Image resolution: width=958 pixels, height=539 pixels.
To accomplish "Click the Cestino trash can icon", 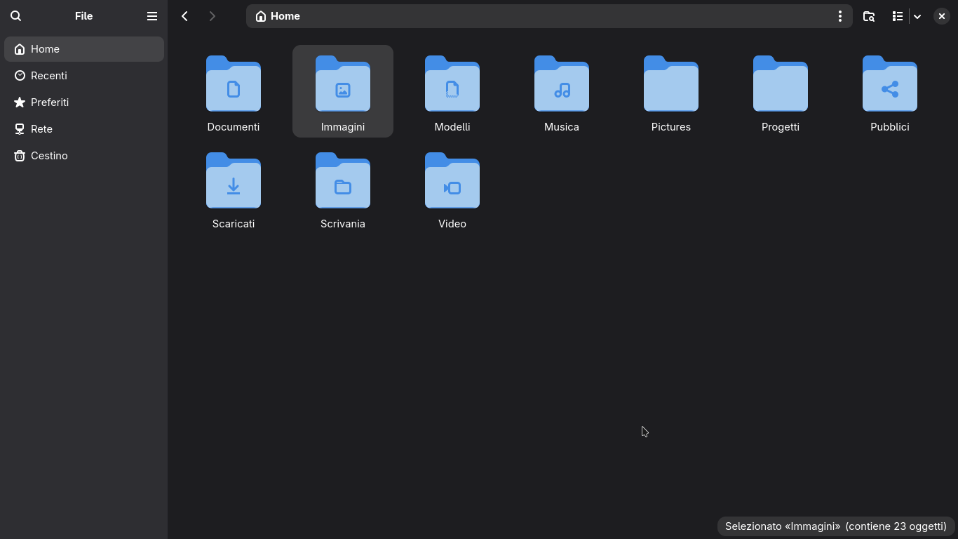I will 20,156.
